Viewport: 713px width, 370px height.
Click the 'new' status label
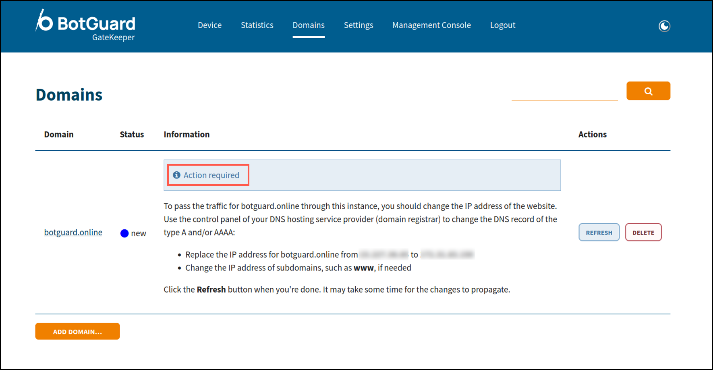click(x=139, y=233)
